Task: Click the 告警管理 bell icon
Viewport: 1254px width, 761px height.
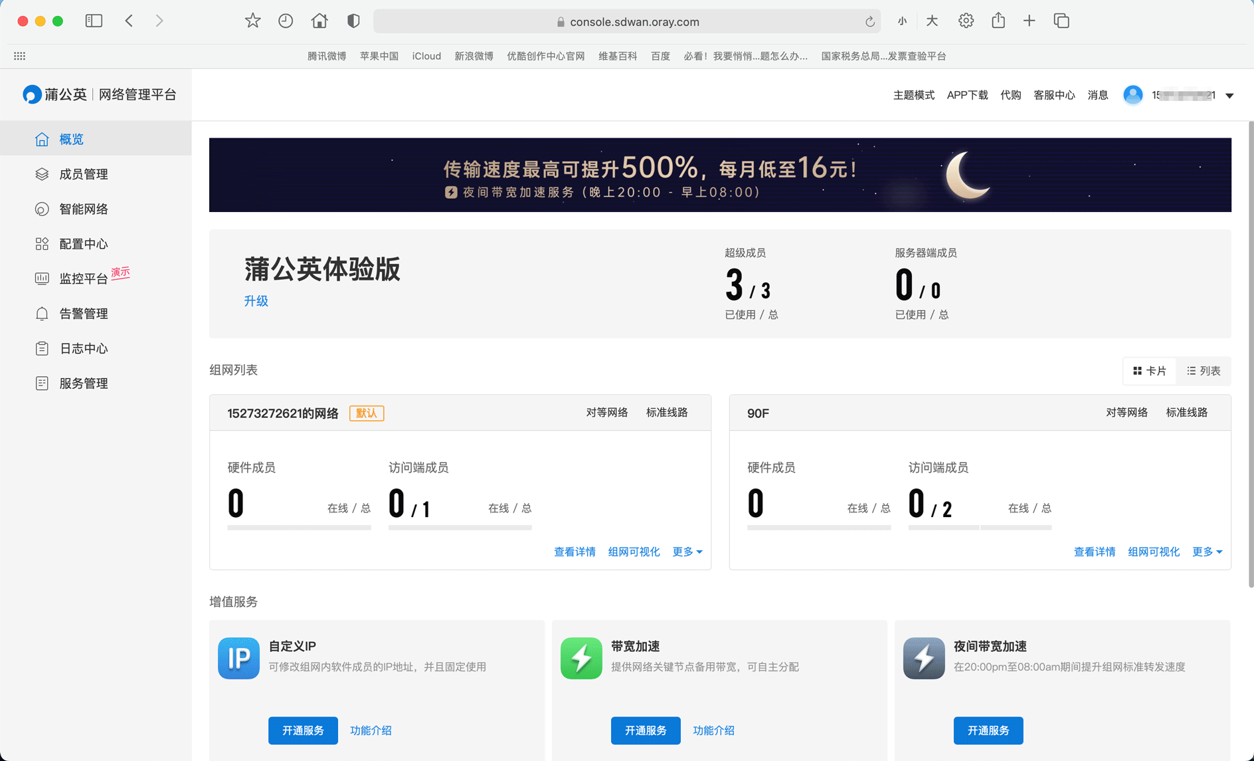Action: tap(42, 314)
